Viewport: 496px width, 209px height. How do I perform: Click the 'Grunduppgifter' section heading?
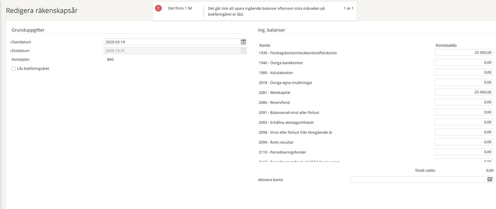(x=28, y=30)
